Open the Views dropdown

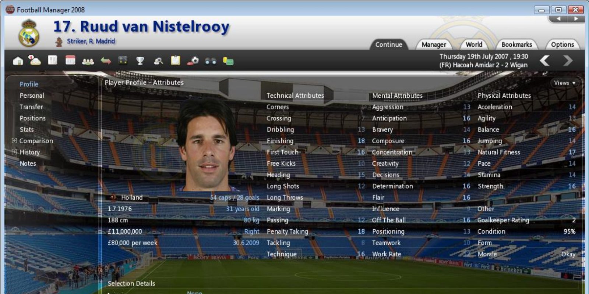[x=565, y=83]
